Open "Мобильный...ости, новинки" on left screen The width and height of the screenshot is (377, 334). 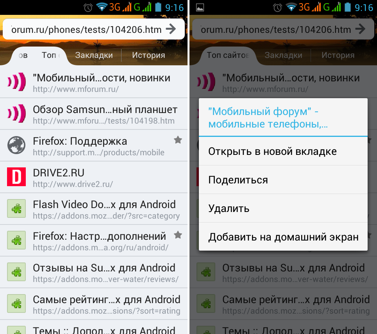click(94, 82)
